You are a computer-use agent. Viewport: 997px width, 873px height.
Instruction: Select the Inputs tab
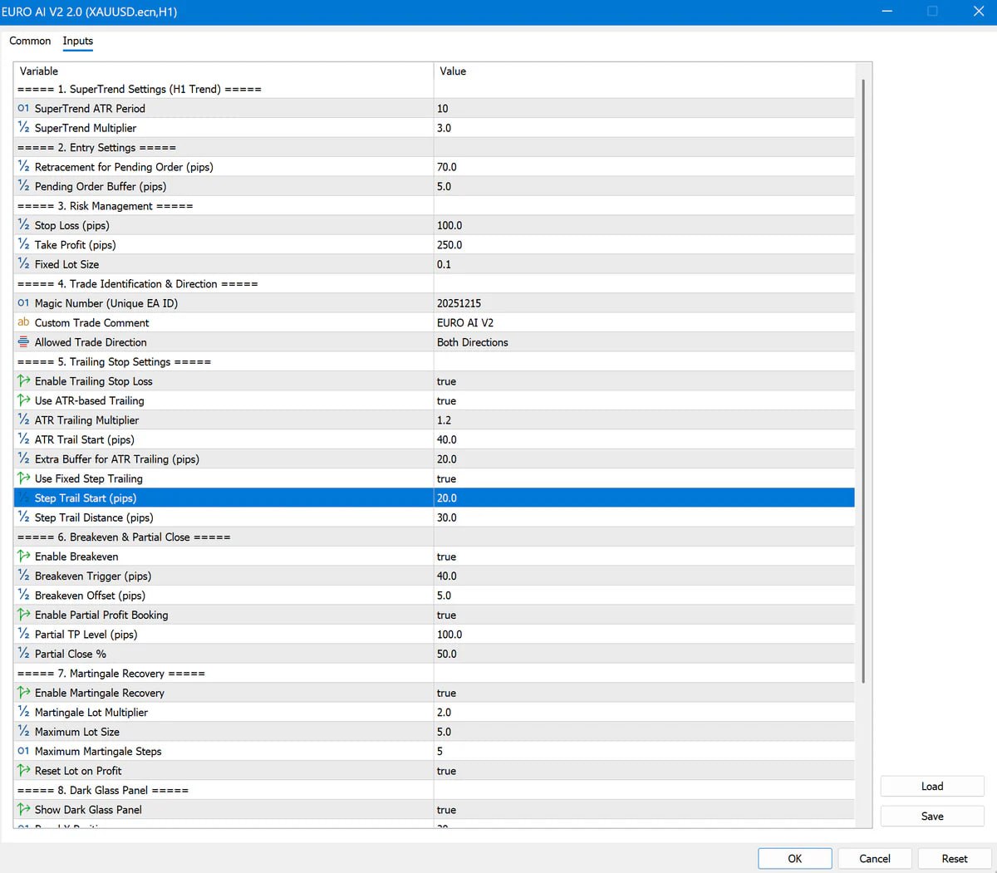pyautogui.click(x=78, y=41)
